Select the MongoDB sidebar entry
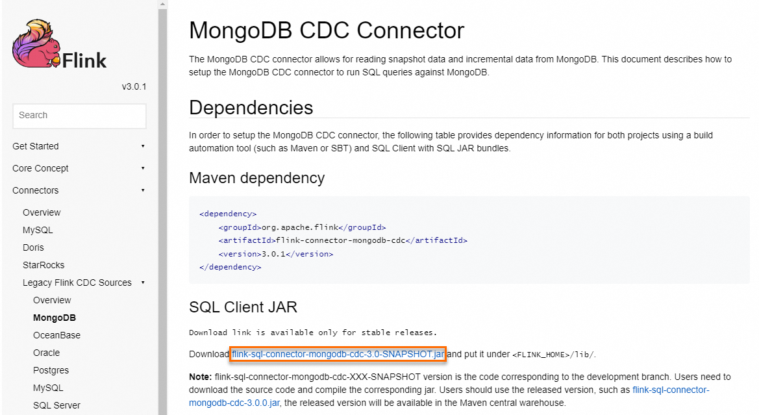Image resolution: width=759 pixels, height=415 pixels. [x=53, y=317]
